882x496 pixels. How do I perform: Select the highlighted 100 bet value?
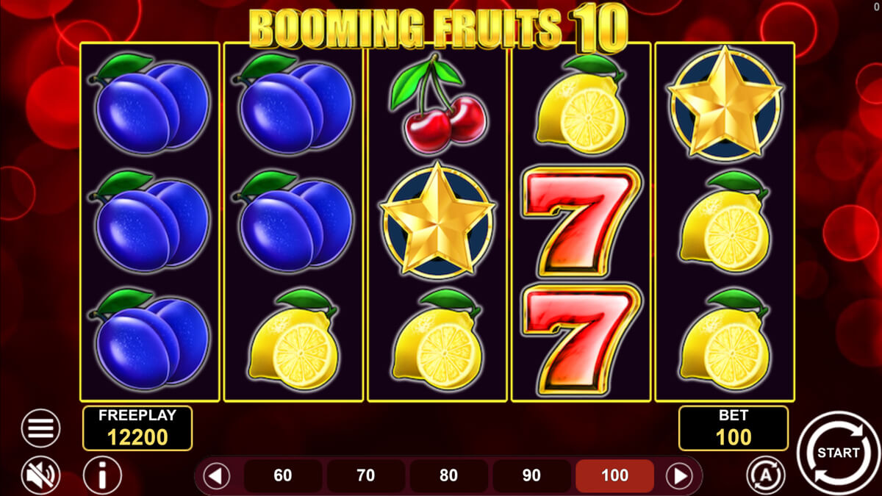pyautogui.click(x=614, y=476)
